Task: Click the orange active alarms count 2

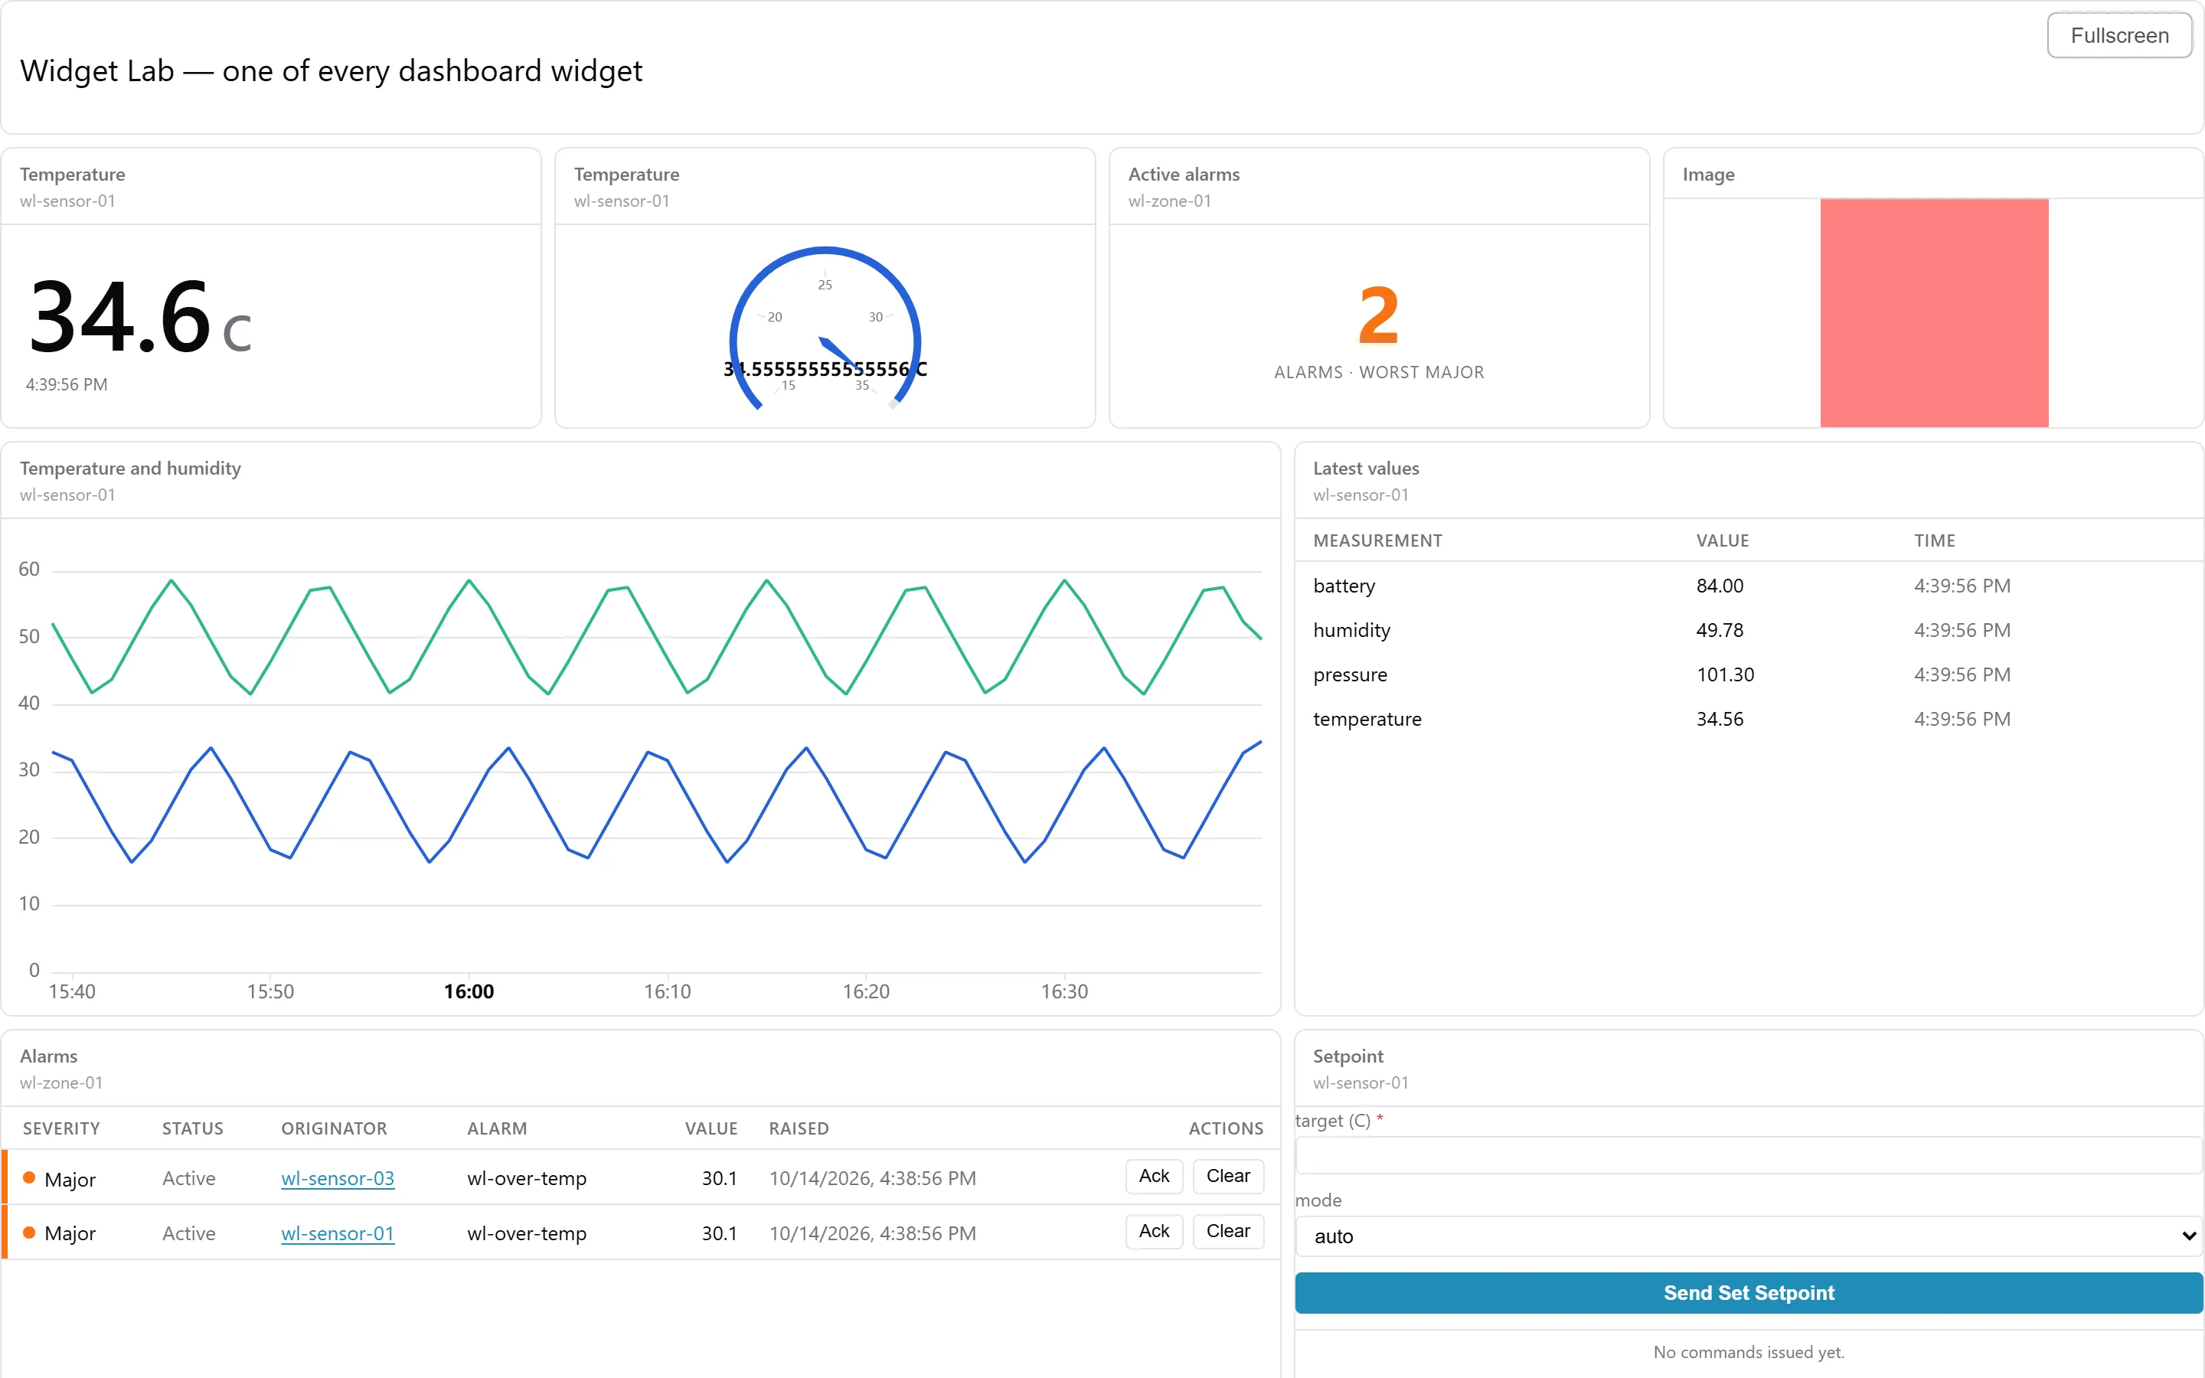Action: tap(1377, 315)
